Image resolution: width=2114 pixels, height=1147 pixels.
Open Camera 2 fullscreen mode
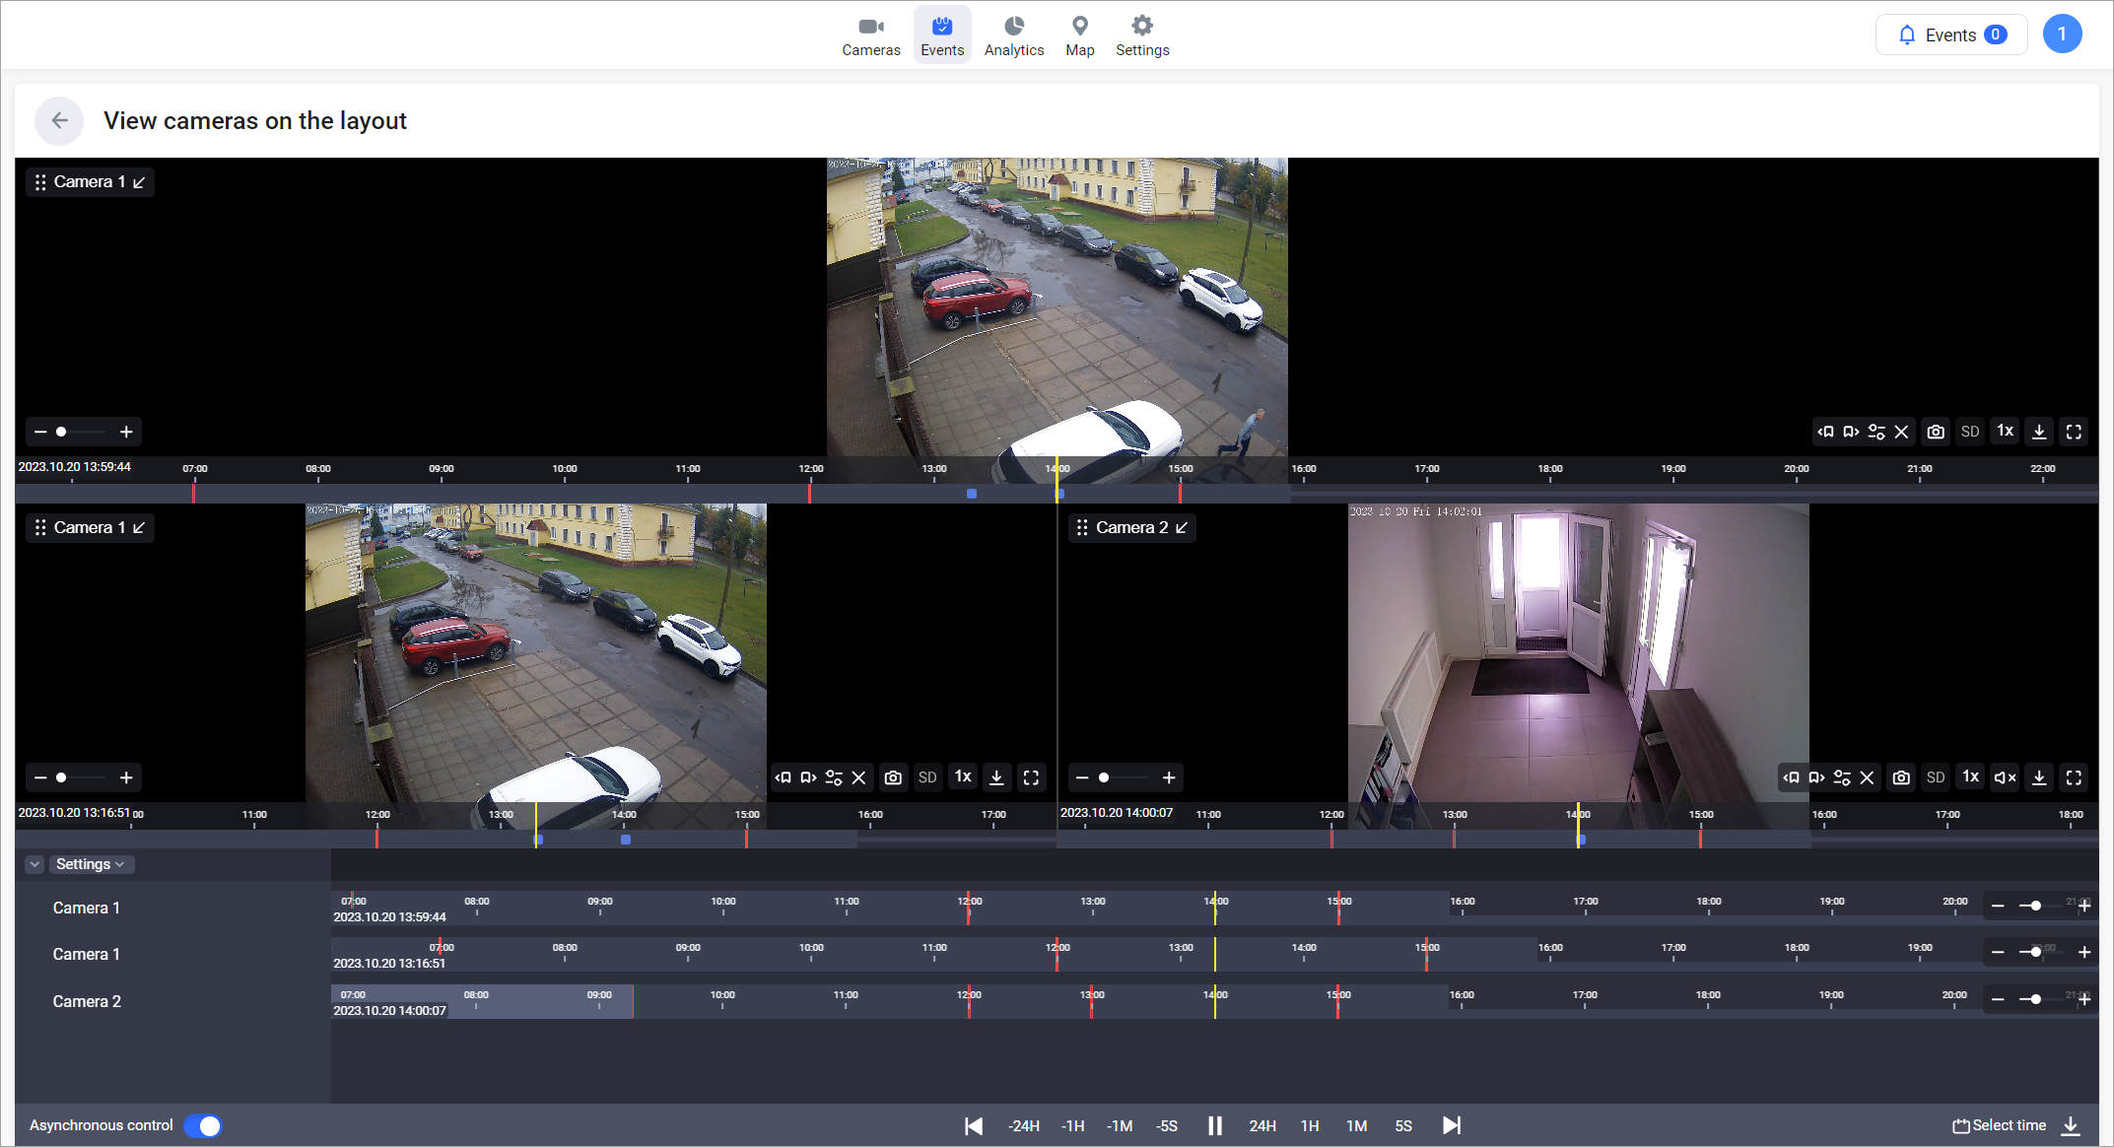(2074, 777)
